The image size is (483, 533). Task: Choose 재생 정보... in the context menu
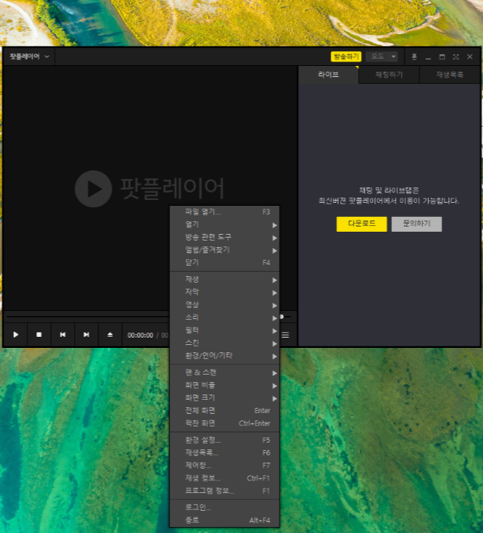point(225,478)
